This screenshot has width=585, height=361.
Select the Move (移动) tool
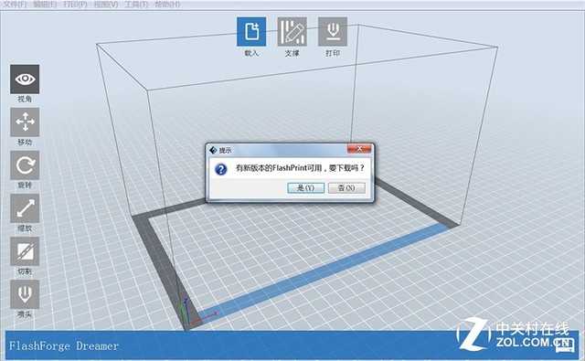click(x=25, y=122)
